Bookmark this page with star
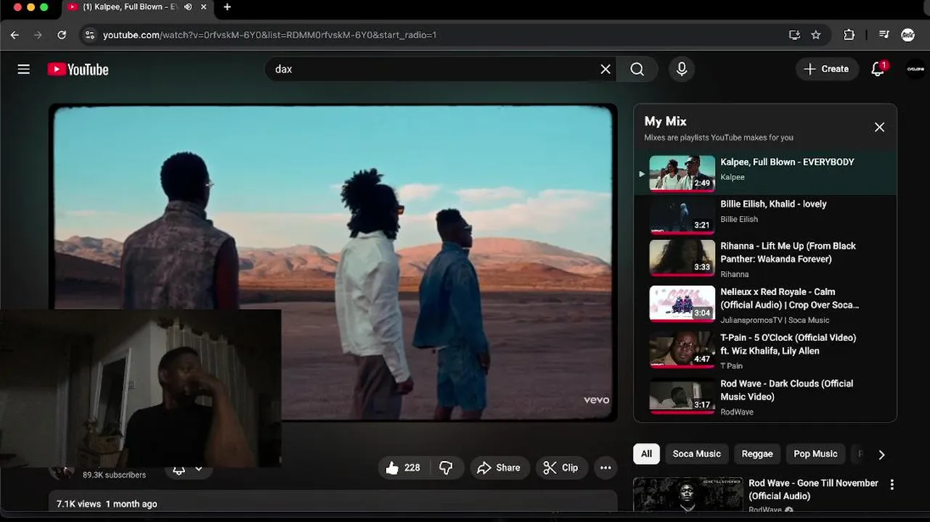This screenshot has width=930, height=522. pos(816,35)
